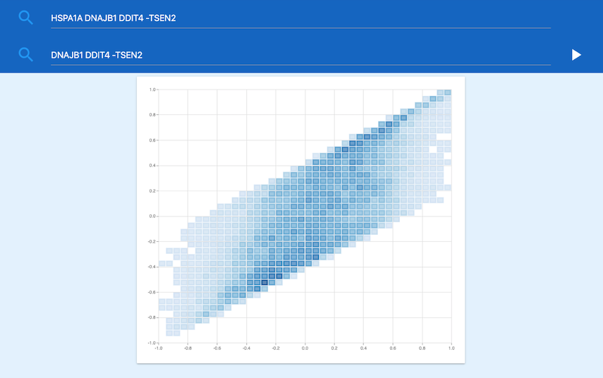Run the query with the play button
The image size is (603, 378).
[576, 55]
